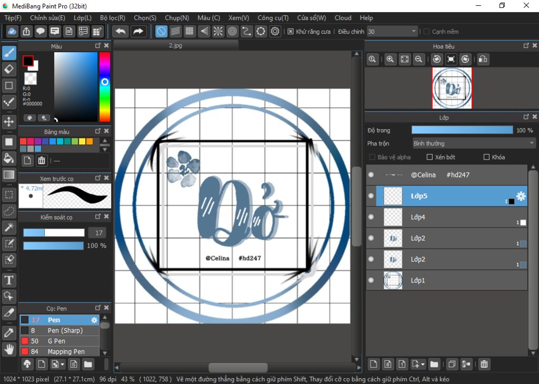The height and width of the screenshot is (384, 539).
Task: Undock the Hoa tiêu panel
Action: click(526, 45)
